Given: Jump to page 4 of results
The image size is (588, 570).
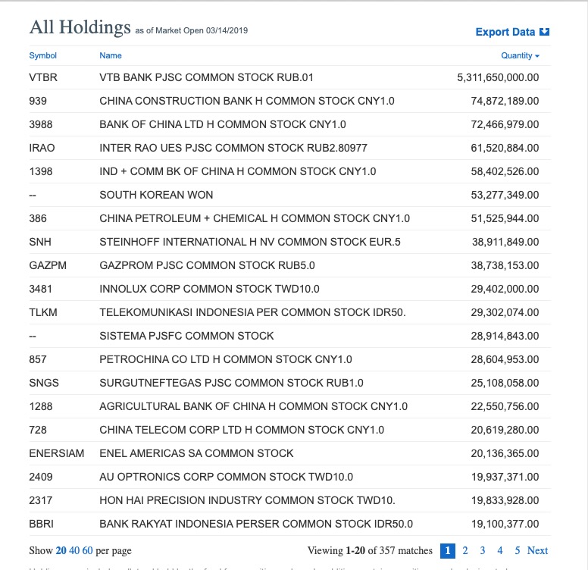Looking at the screenshot, I should coord(500,551).
